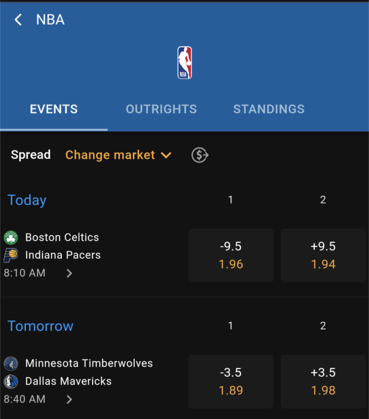This screenshot has width=369, height=419.
Task: Select Celtics -9.5 spread at 1.96
Action: 231,255
